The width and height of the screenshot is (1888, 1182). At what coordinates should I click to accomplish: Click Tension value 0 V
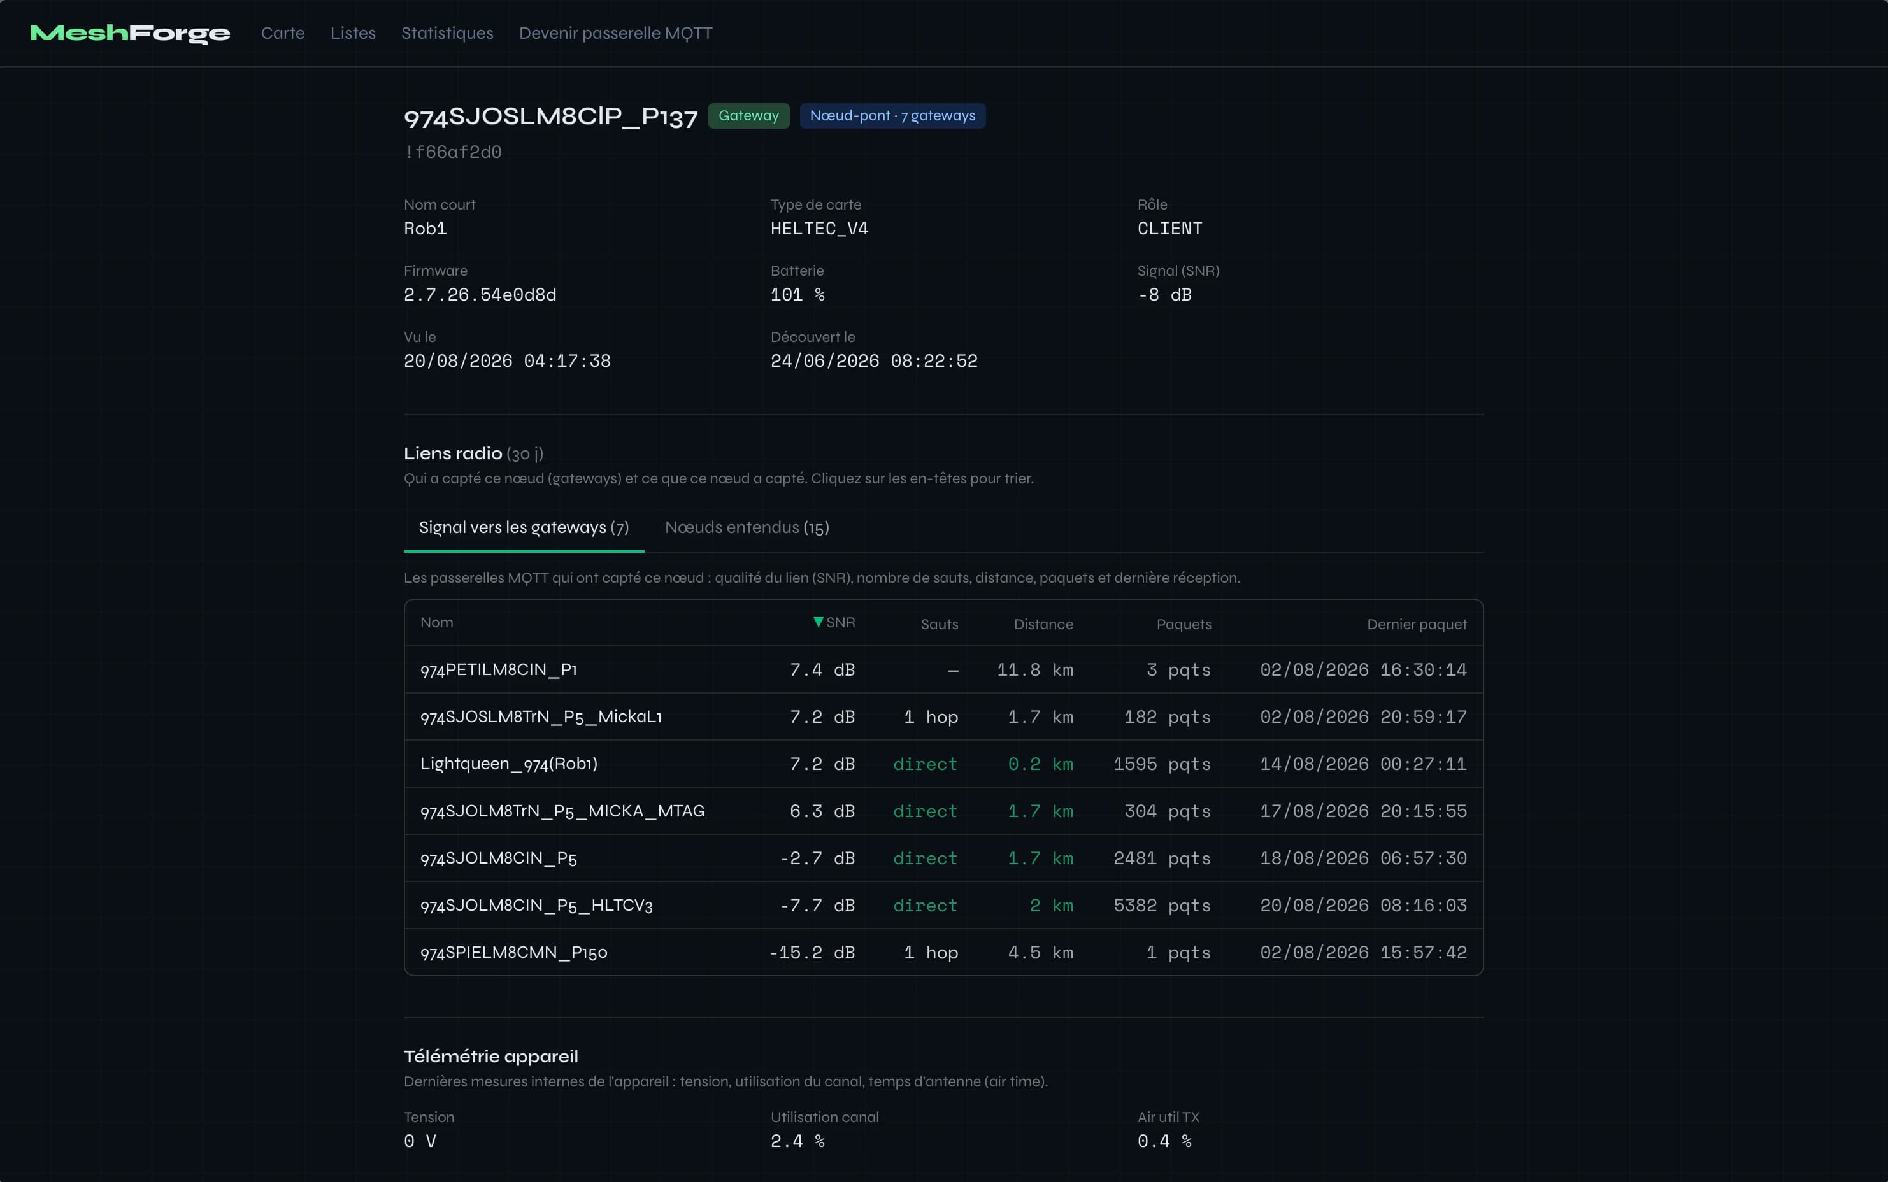point(420,1141)
